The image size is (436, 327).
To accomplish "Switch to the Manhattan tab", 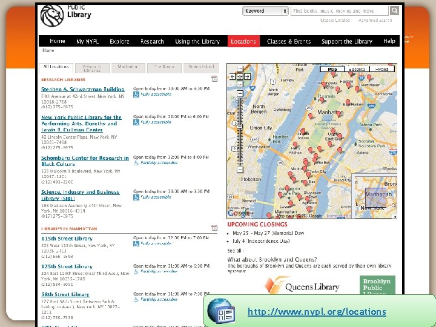I will point(128,68).
